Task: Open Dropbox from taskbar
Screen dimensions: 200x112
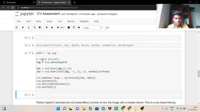Action: click(110, 109)
